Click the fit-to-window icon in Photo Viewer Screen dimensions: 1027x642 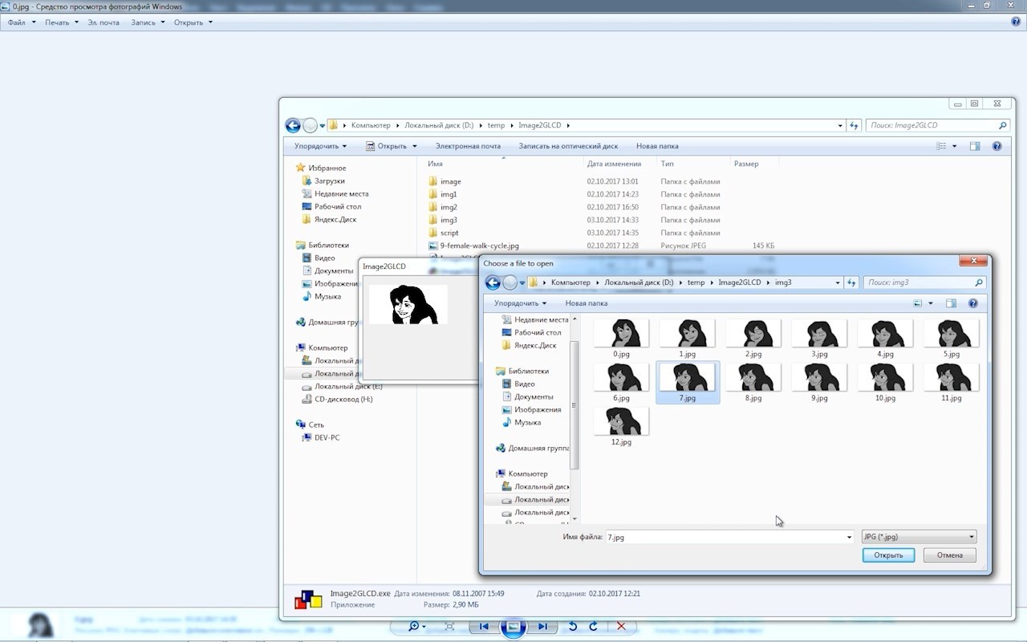click(449, 627)
